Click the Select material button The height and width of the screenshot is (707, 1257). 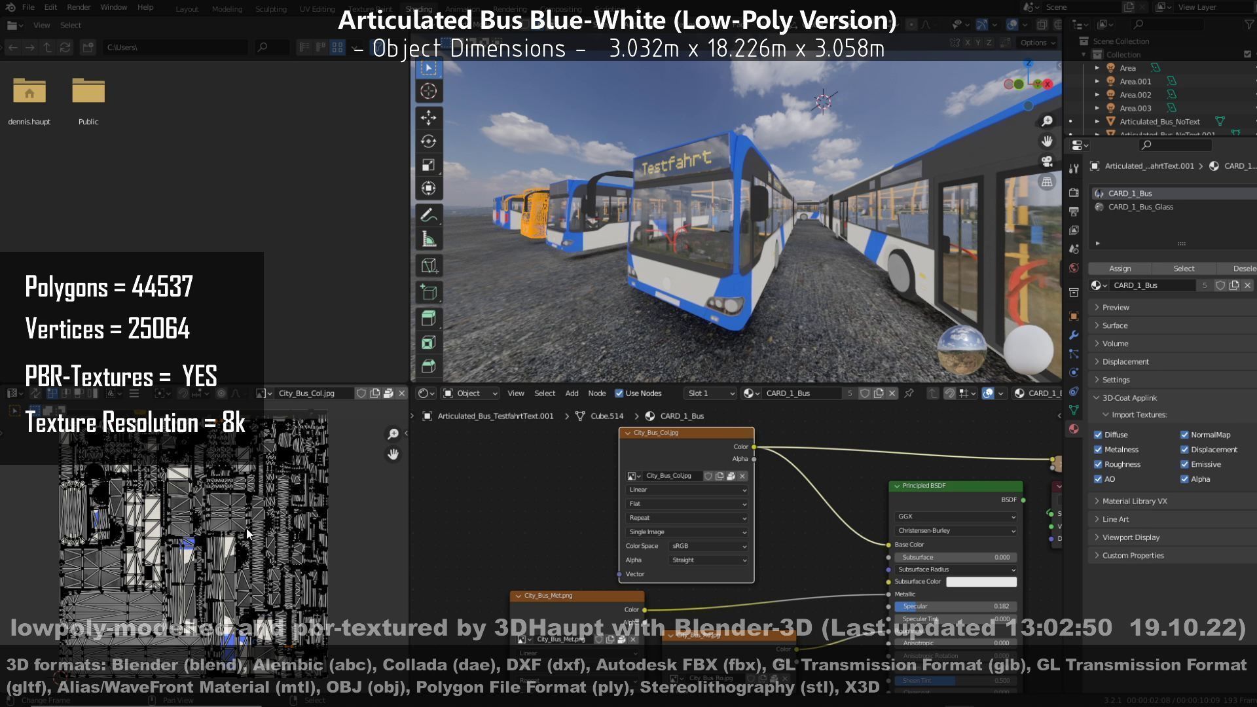click(1184, 268)
